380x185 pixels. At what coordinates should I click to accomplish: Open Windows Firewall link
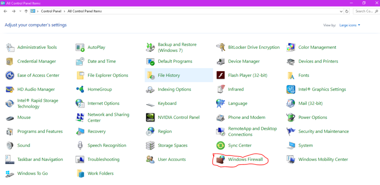[x=245, y=159]
